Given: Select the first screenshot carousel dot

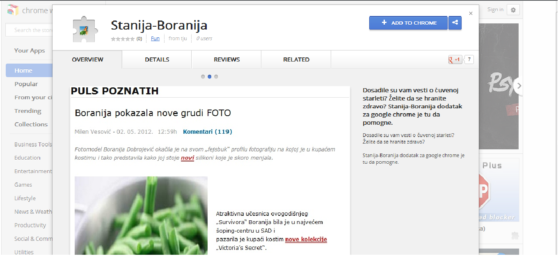Looking at the screenshot, I should pos(203,77).
